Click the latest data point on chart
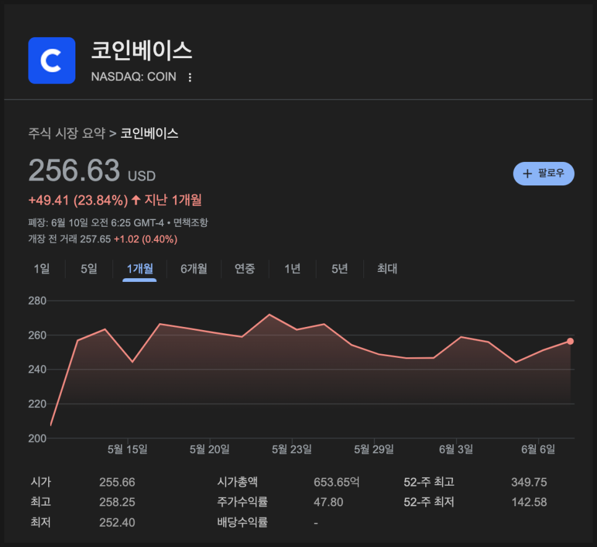597x547 pixels. click(570, 341)
